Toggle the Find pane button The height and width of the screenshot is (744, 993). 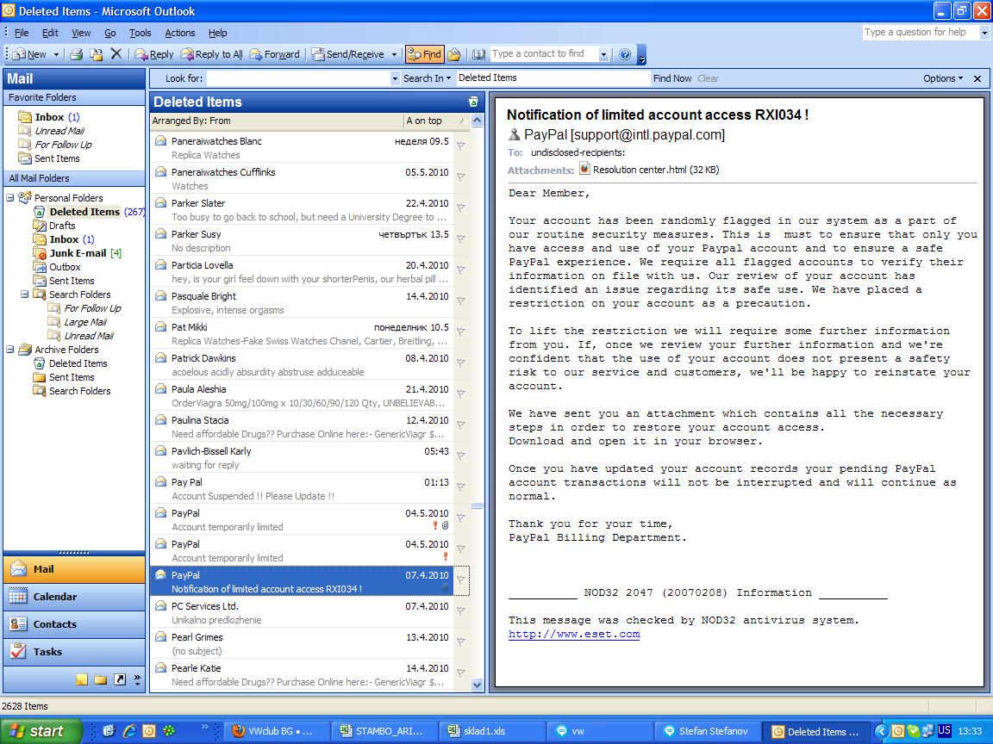pyautogui.click(x=423, y=54)
